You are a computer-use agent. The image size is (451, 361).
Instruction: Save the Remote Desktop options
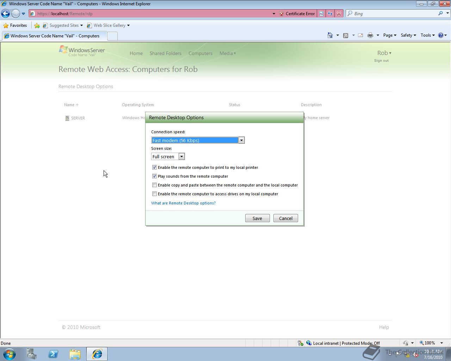[257, 218]
